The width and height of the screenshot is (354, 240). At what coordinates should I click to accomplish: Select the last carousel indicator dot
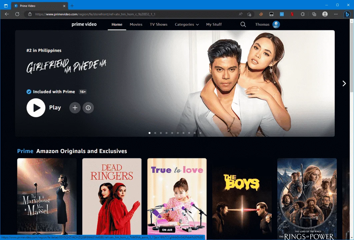[x=200, y=133]
